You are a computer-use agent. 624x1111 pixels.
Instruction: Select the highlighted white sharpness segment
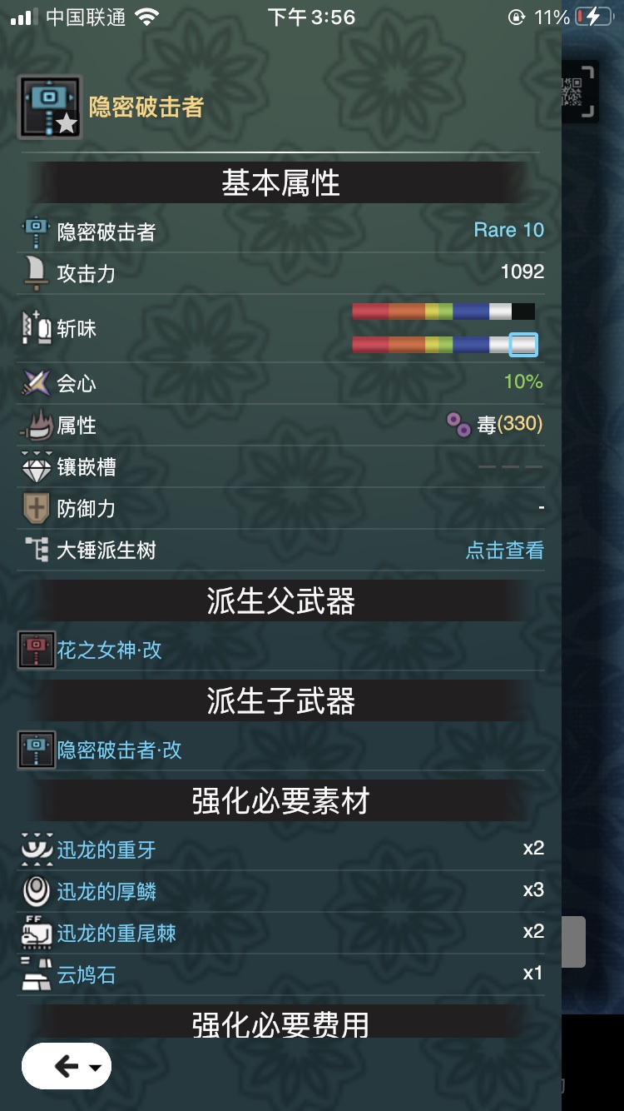(x=523, y=344)
